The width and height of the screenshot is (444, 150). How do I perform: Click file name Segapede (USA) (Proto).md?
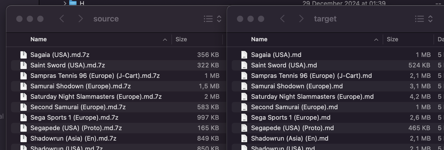(293, 128)
